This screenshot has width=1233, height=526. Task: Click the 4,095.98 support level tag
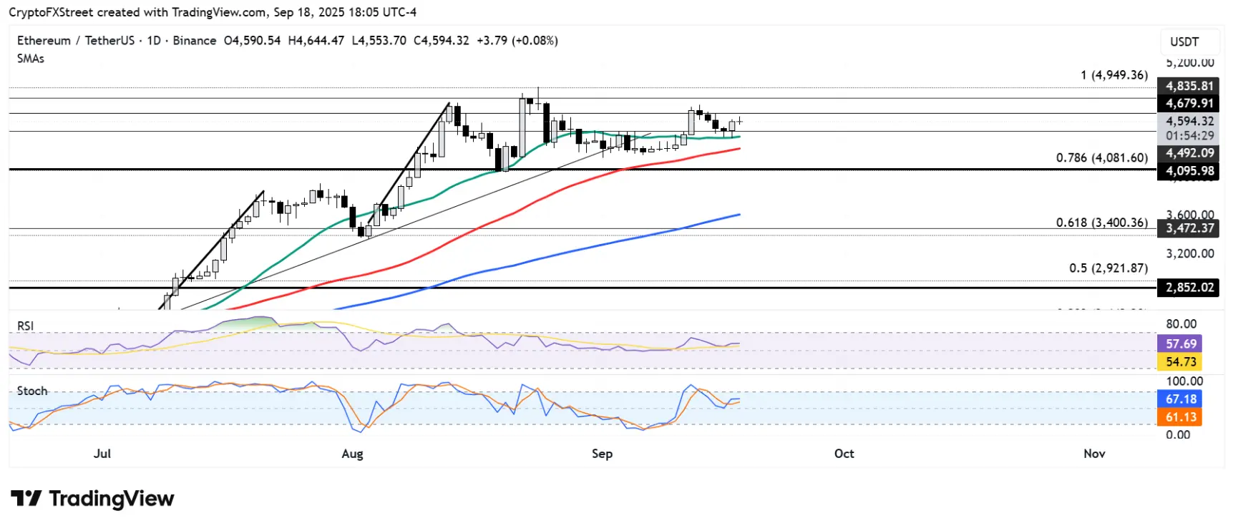click(1189, 170)
